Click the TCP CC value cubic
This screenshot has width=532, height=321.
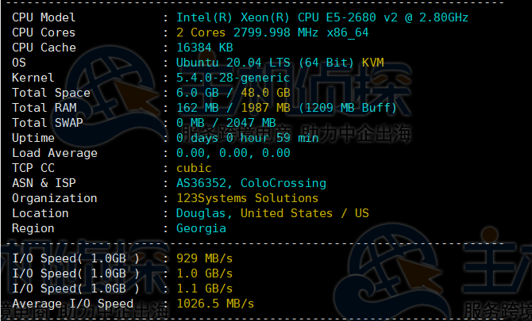[x=194, y=168]
